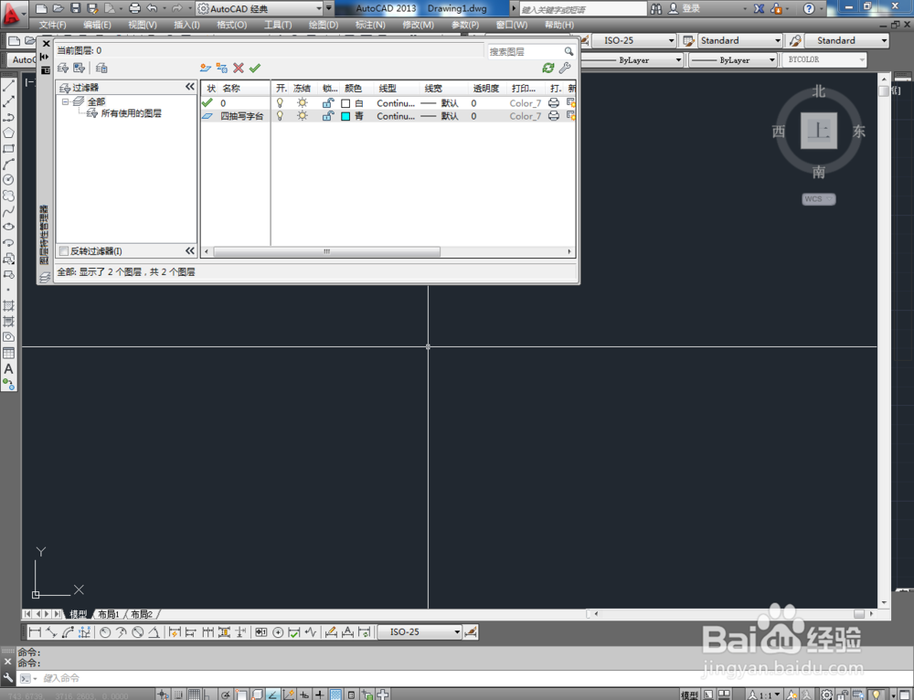The height and width of the screenshot is (700, 914).
Task: Click the 所有使用的图层 filter item
Action: (x=131, y=113)
